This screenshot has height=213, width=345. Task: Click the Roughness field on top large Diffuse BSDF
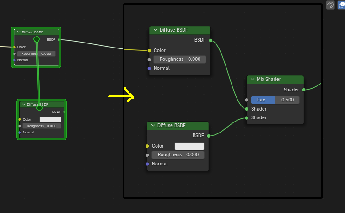click(180, 59)
